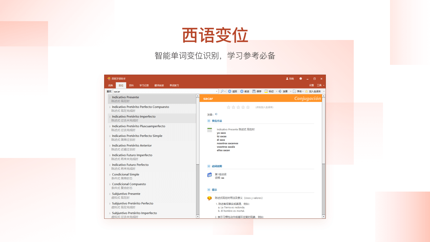Image resolution: width=430 pixels, height=242 pixels.
Task: Collapse the 动词说明 section
Action: [x=209, y=166]
